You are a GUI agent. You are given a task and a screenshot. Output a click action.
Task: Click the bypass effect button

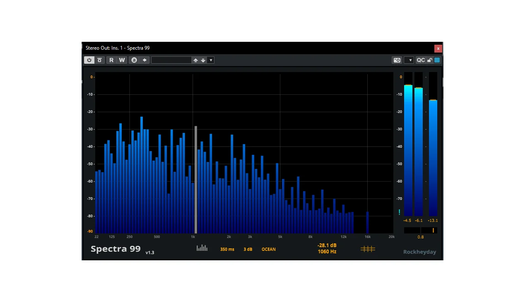click(x=99, y=60)
